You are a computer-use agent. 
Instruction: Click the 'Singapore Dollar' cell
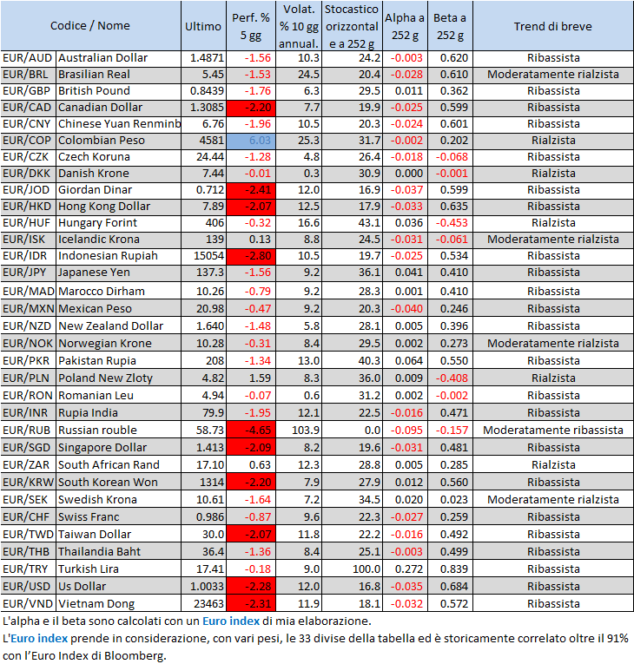[x=119, y=448]
